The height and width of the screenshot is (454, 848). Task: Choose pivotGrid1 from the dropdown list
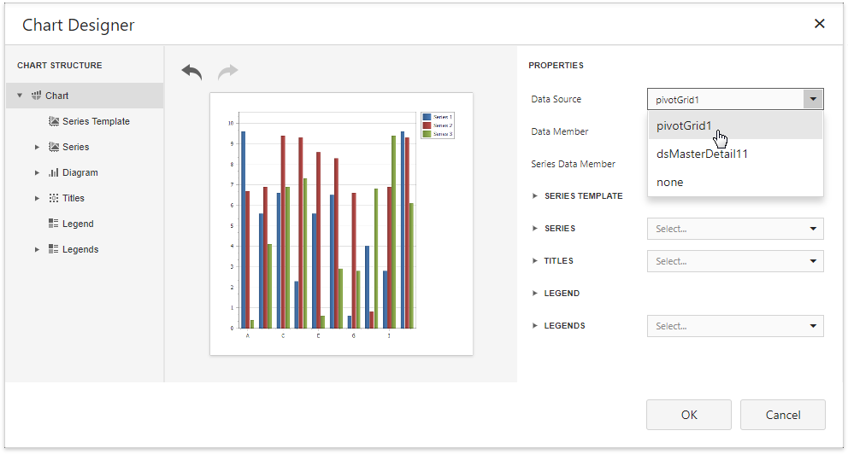[684, 126]
